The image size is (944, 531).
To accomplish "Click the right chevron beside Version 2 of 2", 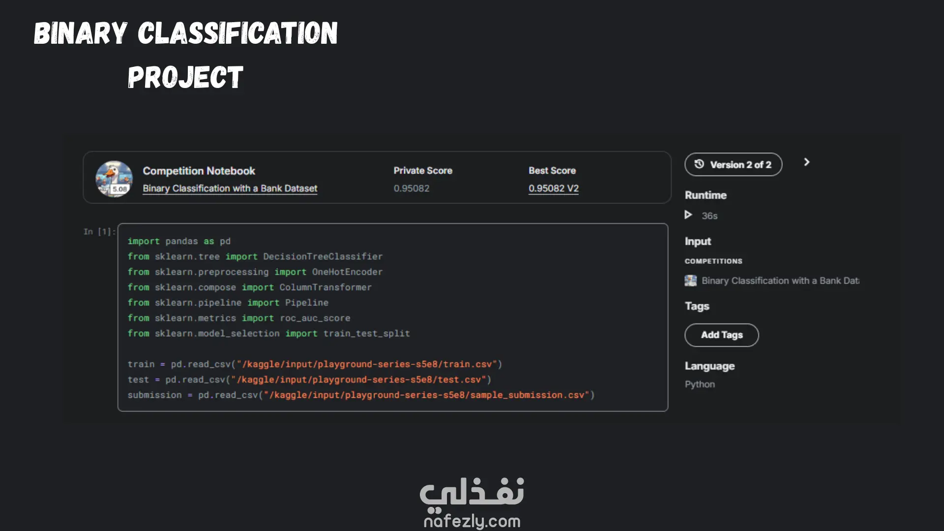I will click(806, 162).
